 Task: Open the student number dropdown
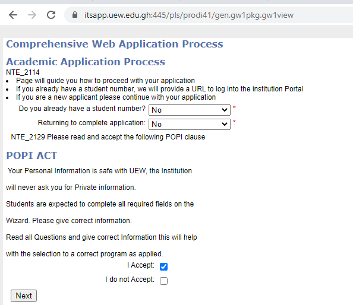[x=190, y=110]
